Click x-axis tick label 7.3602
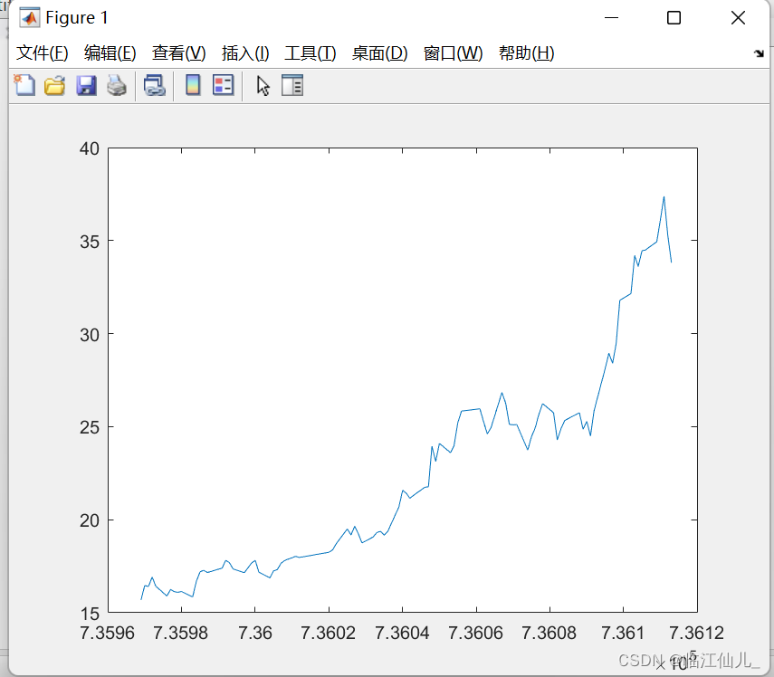The height and width of the screenshot is (677, 774). 329,633
